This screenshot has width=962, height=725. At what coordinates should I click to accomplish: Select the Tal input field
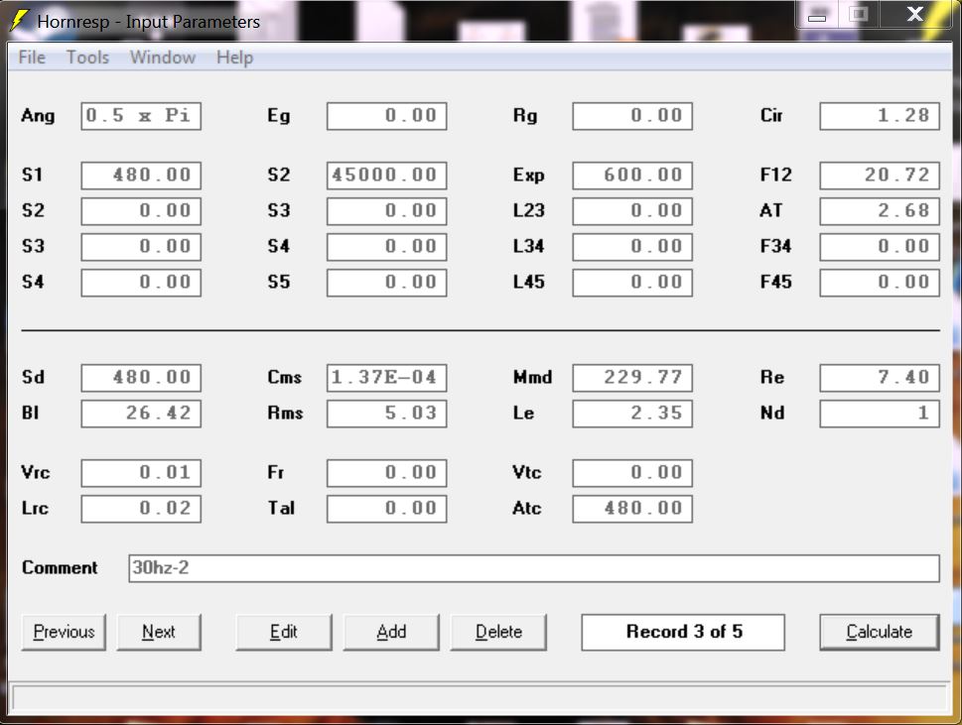[386, 509]
